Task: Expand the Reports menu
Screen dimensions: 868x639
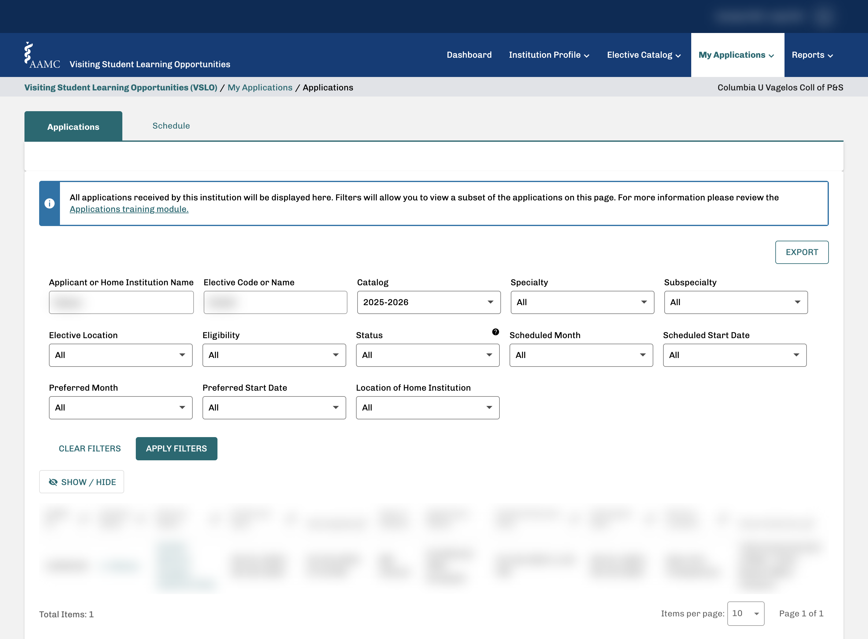Action: pyautogui.click(x=812, y=55)
